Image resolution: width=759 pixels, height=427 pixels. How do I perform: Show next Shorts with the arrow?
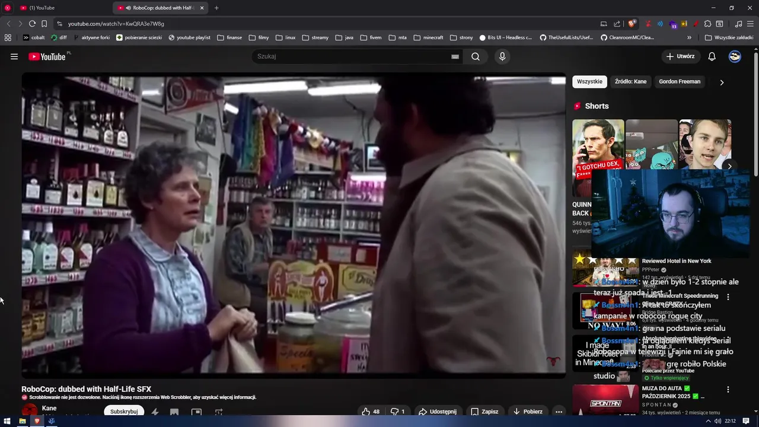coord(729,166)
